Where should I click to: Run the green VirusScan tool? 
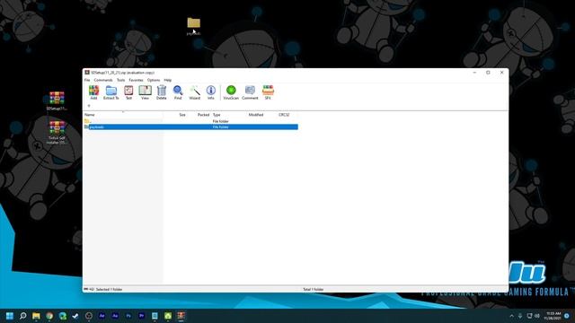tap(231, 92)
